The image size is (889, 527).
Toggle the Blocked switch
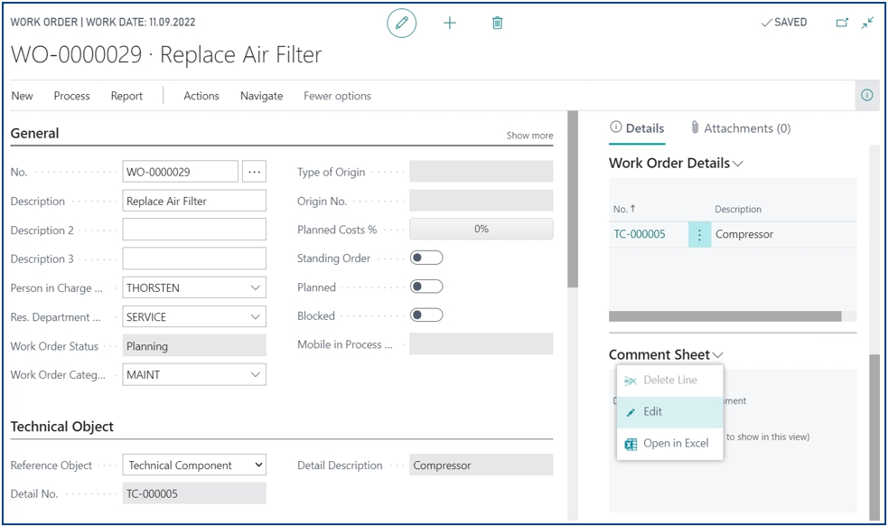(x=426, y=315)
